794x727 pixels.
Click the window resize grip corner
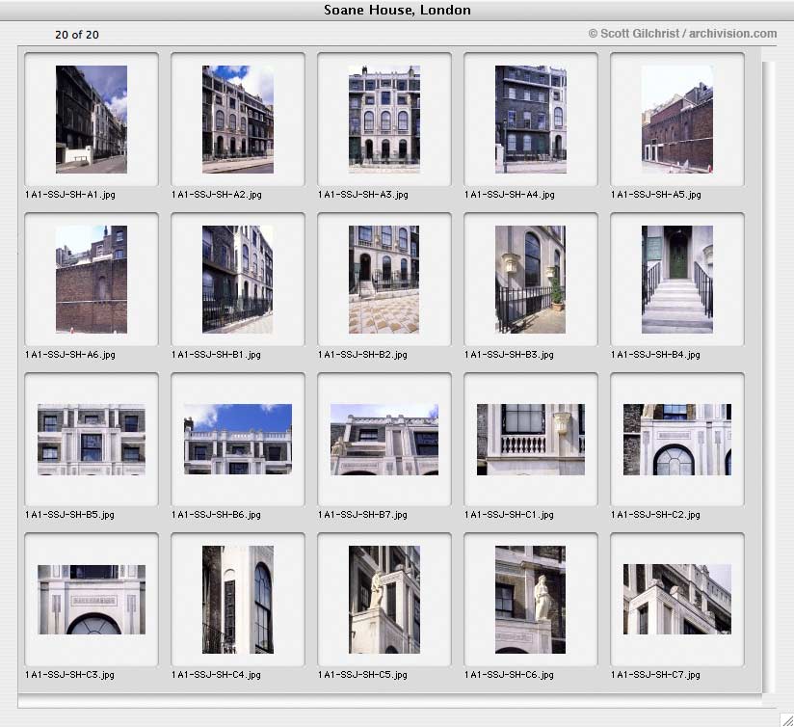point(787,720)
